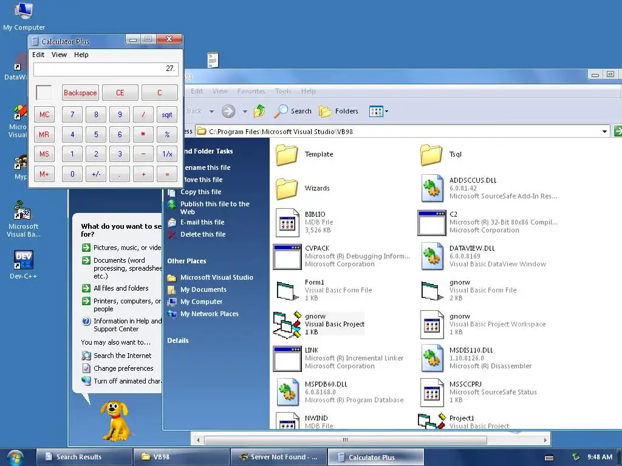Select the ADDSCCUS.DLL file icon
Viewport: 622px width, 466px height.
tap(432, 189)
